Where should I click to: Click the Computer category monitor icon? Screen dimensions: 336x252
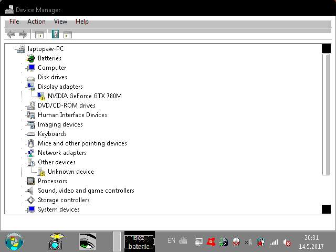coord(31,68)
